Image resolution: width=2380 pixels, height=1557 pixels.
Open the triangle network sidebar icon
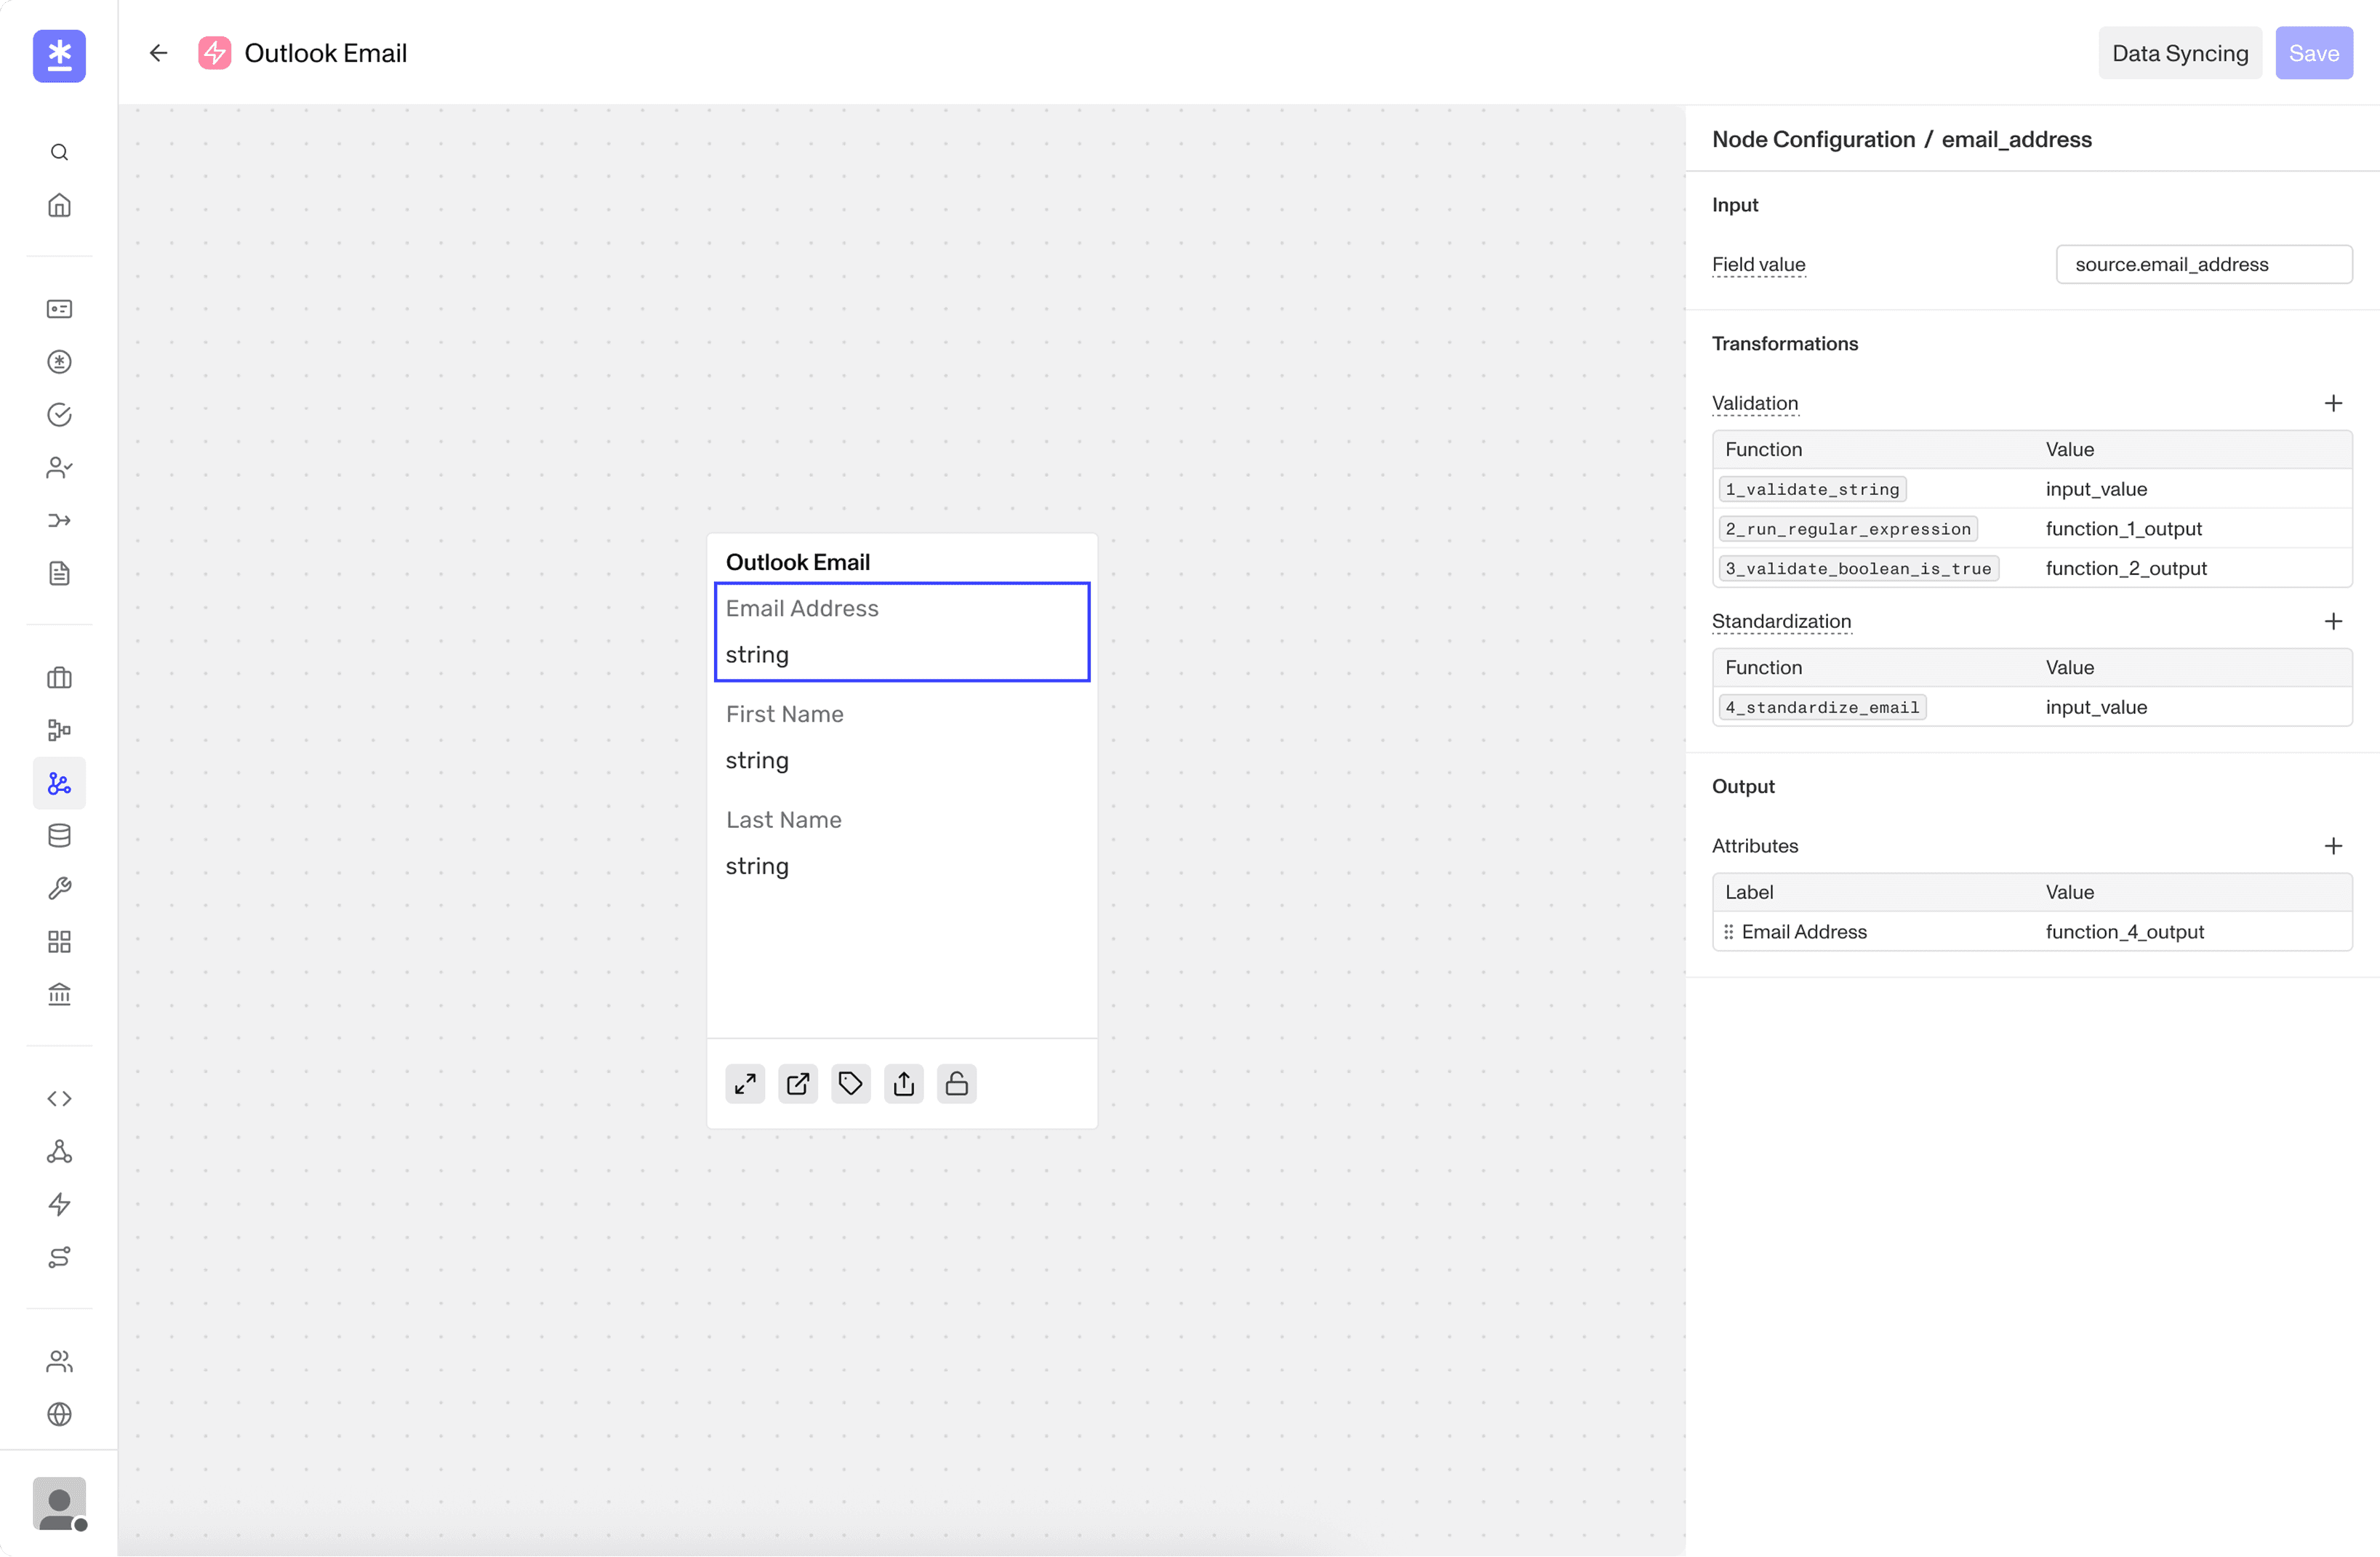point(59,1151)
